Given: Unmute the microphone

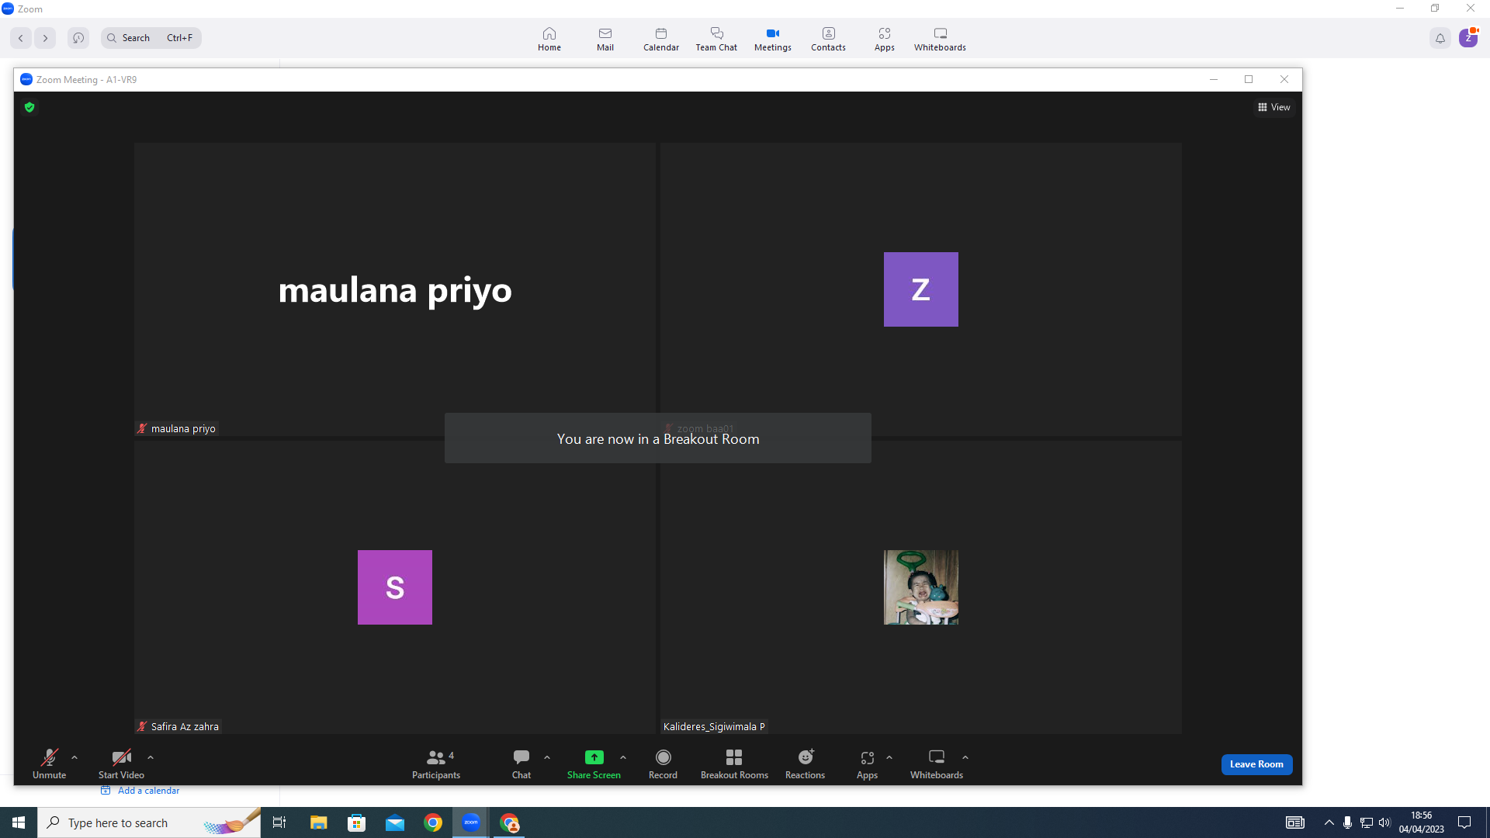Looking at the screenshot, I should pos(49,764).
